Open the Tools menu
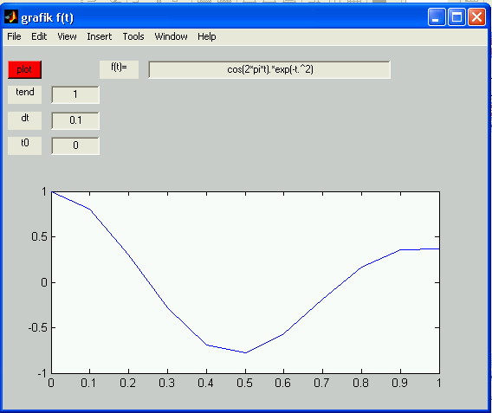This screenshot has height=413, width=492. coord(133,36)
